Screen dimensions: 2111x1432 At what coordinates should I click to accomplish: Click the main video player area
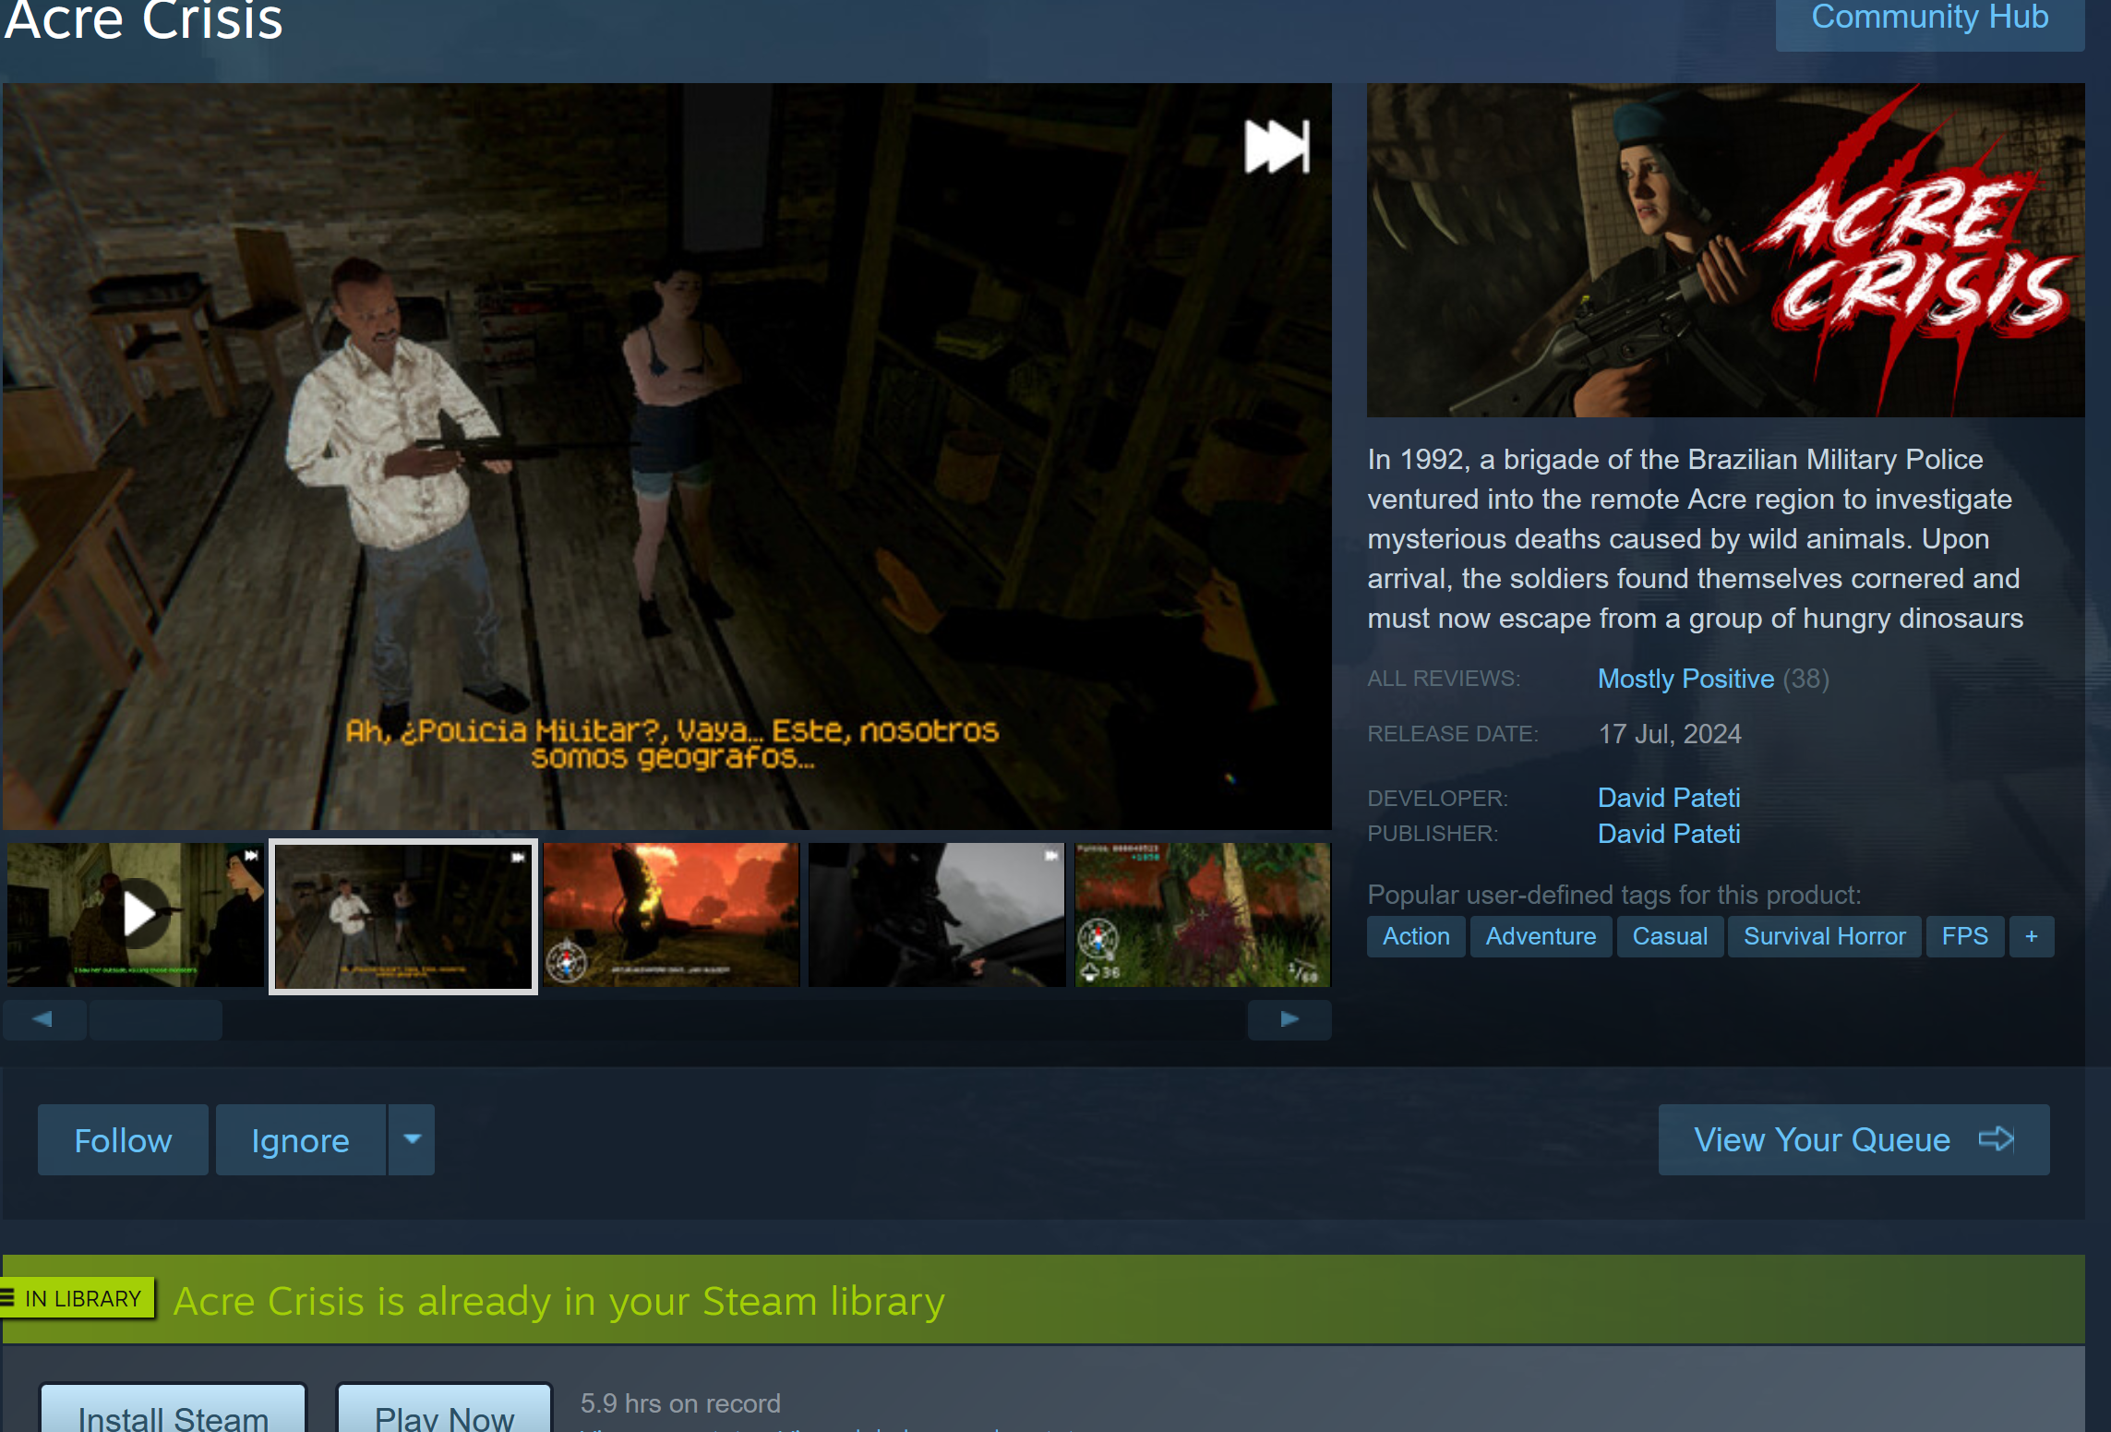tap(666, 456)
